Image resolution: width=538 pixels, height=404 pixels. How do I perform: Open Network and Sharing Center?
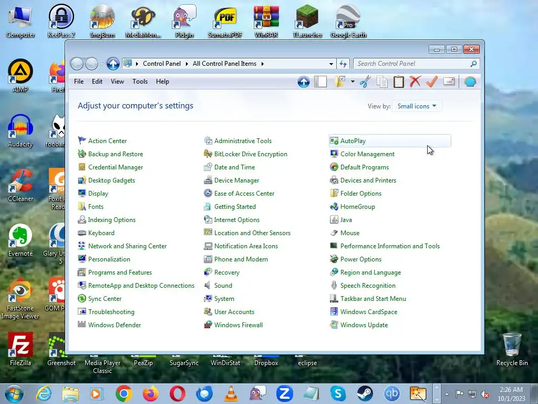click(x=127, y=246)
